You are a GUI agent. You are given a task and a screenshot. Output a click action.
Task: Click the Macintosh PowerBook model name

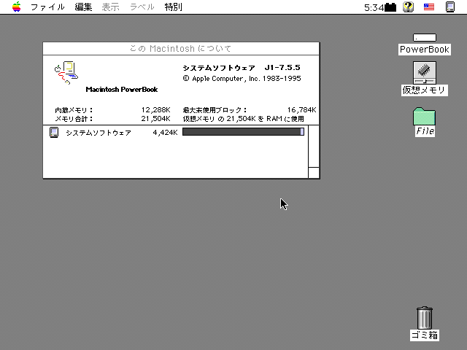(x=122, y=90)
